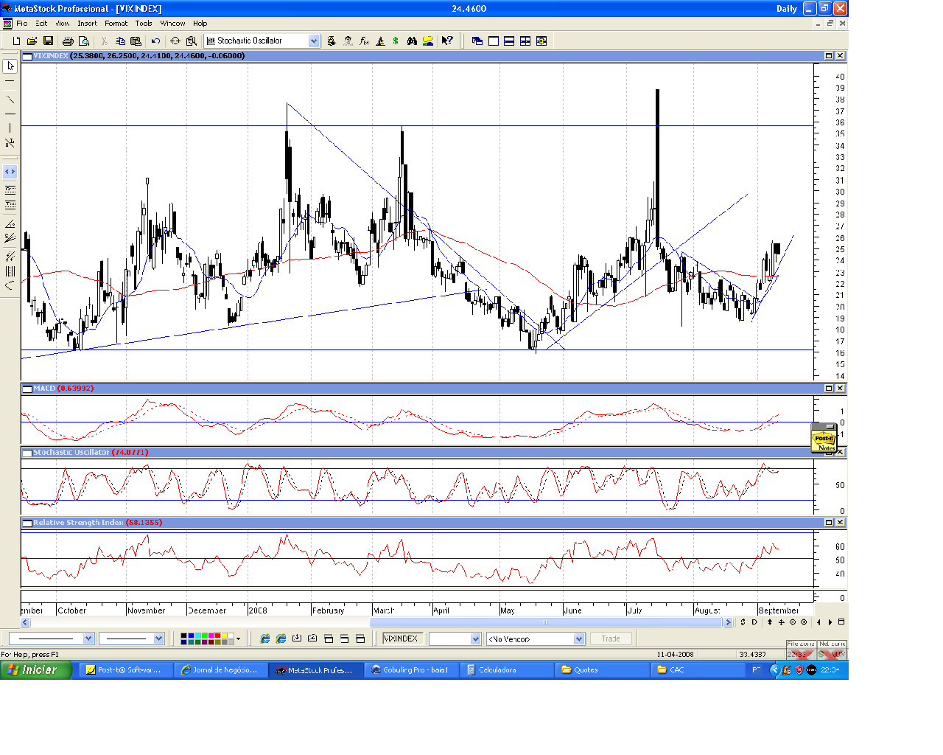
Task: Click the CAC folder in taskbar
Action: point(697,669)
